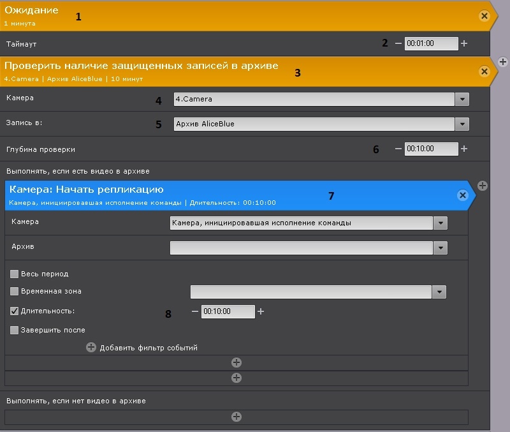Expand the Временная зона dropdown list
This screenshot has width=510, height=432.
pyautogui.click(x=439, y=292)
